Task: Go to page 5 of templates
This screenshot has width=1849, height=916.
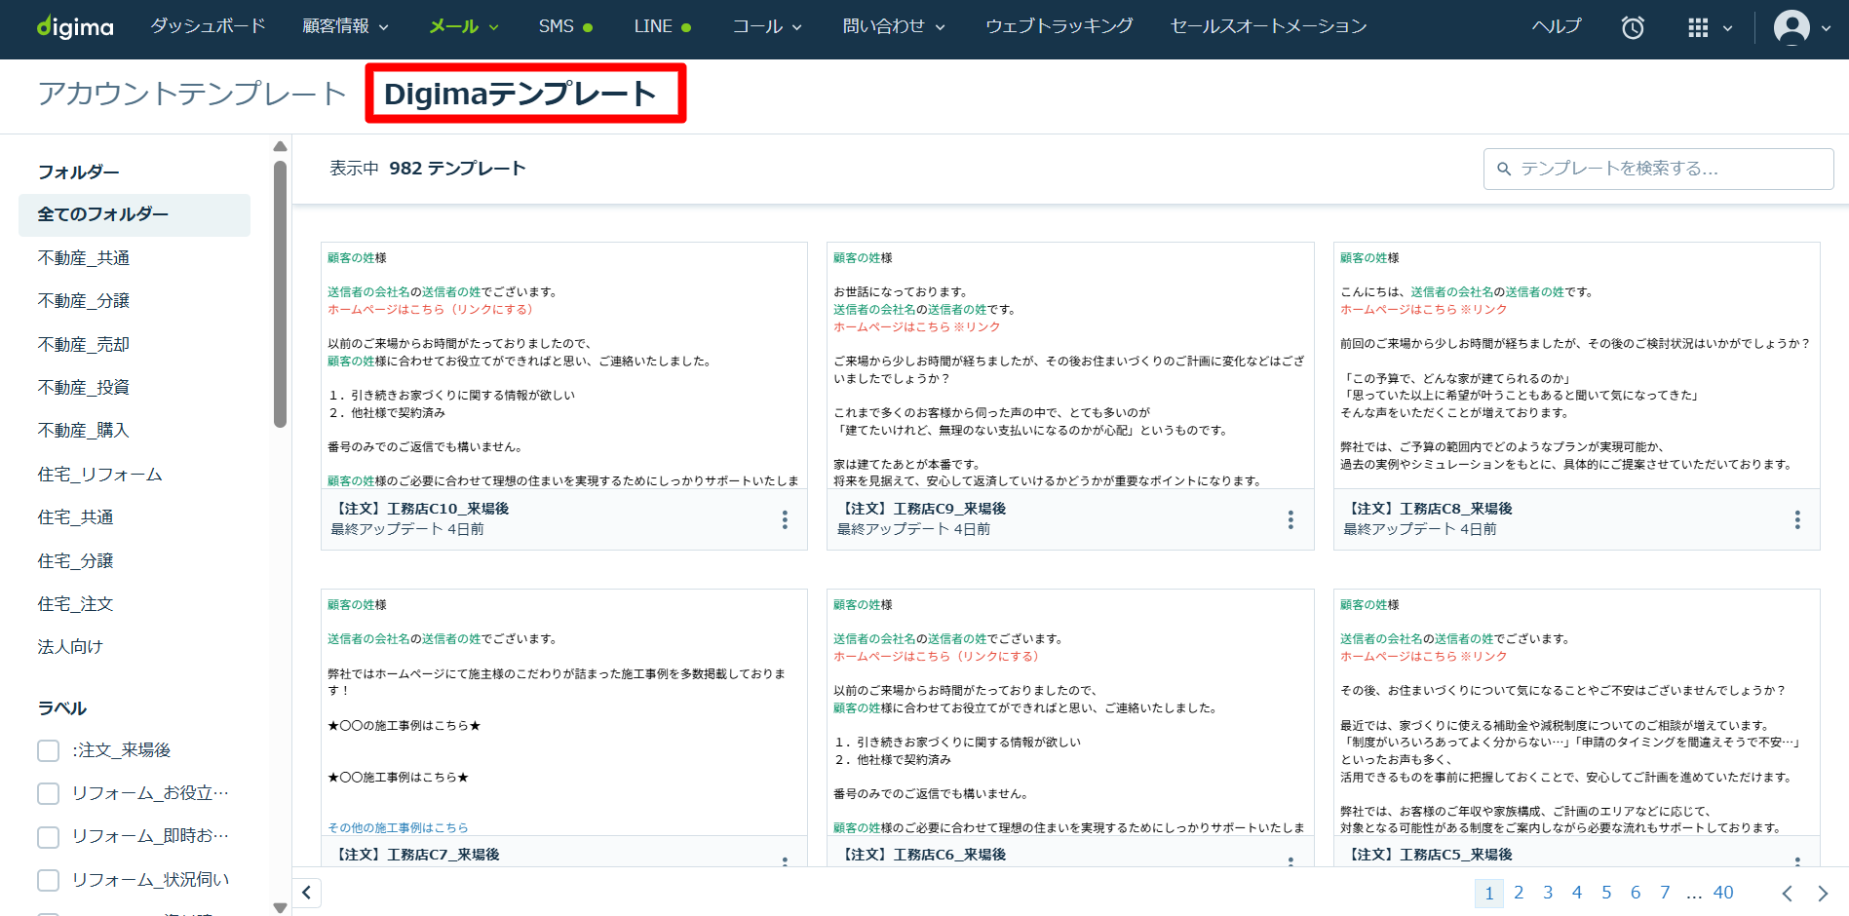Action: (x=1606, y=893)
